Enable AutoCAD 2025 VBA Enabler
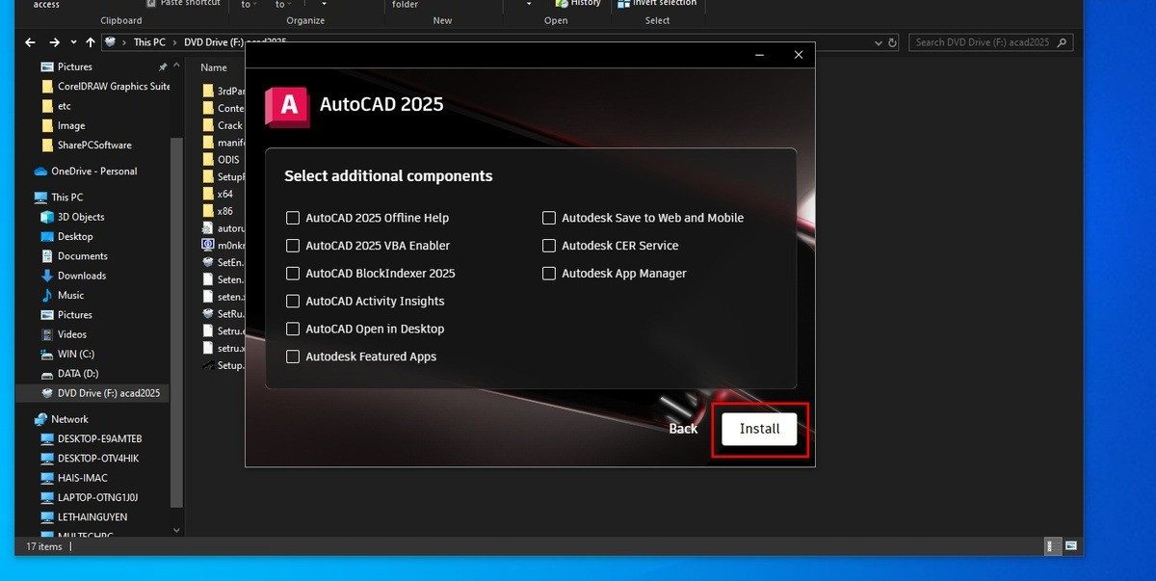Screen dimensions: 1156x581 (293, 246)
